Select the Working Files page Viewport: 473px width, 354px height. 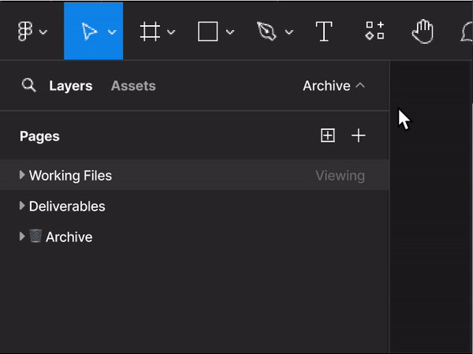click(194, 175)
